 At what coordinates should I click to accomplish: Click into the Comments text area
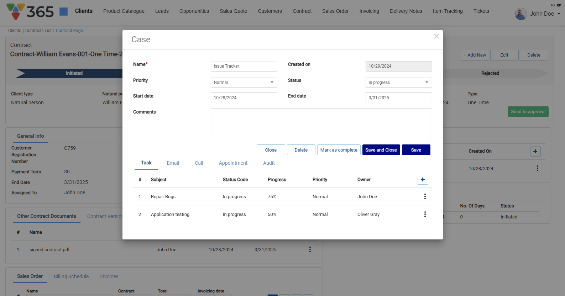(321, 124)
